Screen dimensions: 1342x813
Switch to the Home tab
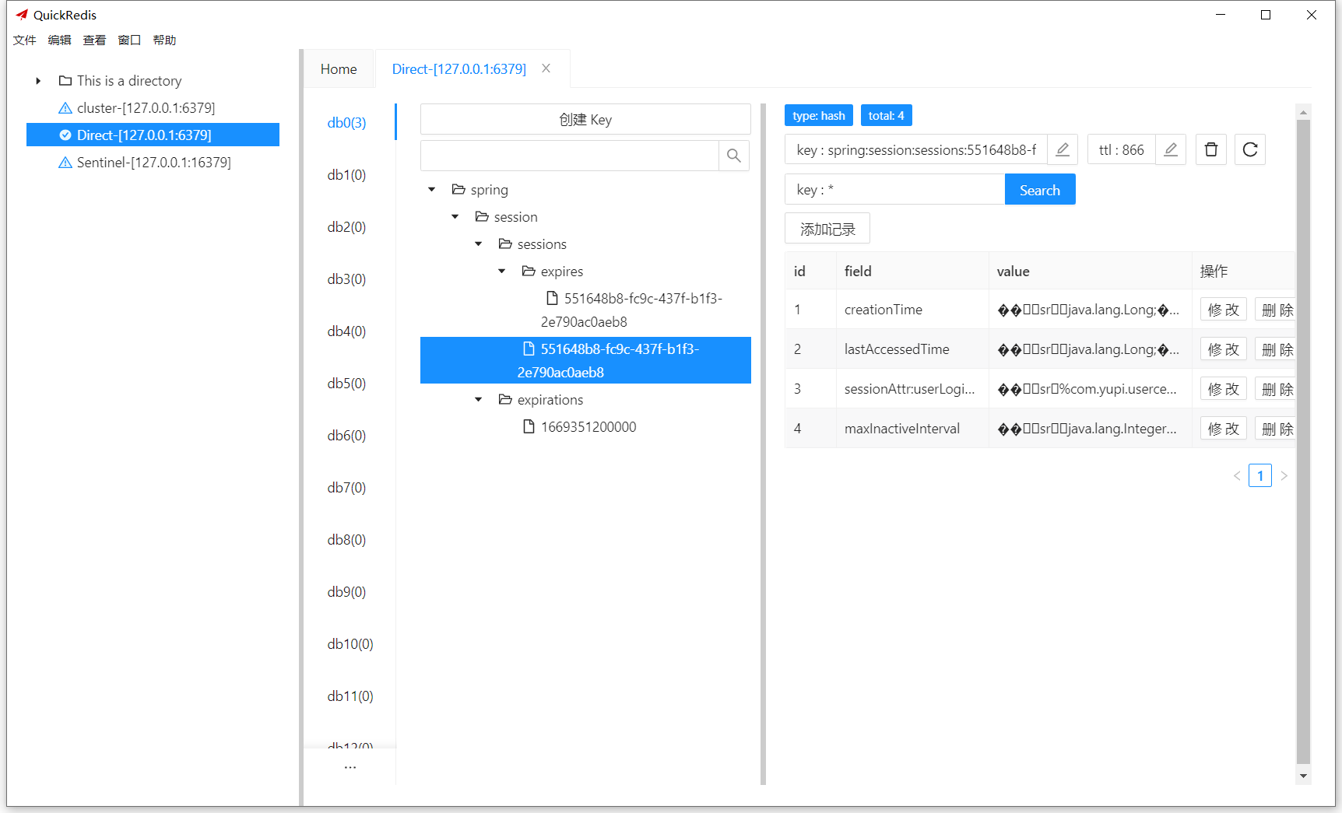pos(339,69)
